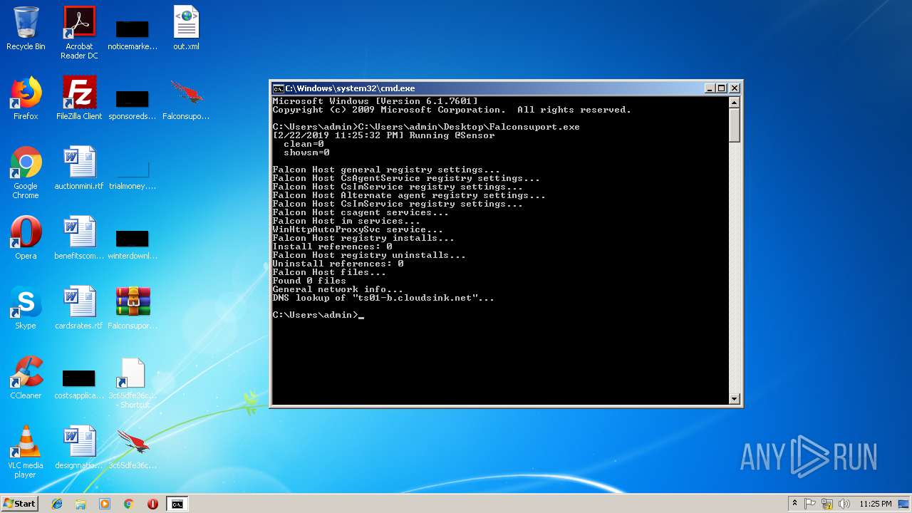Click the "DNS lookup of" output line
This screenshot has height=513, width=912.
383,298
